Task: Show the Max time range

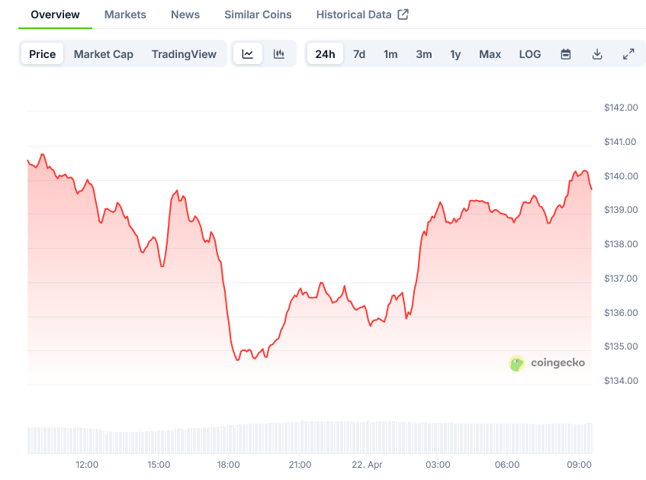Action: [490, 54]
